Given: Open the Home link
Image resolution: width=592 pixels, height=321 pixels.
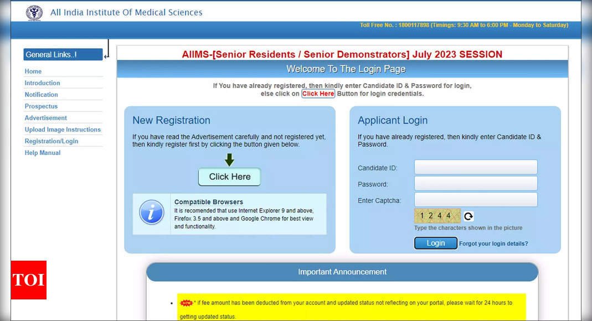Looking at the screenshot, I should [x=33, y=71].
